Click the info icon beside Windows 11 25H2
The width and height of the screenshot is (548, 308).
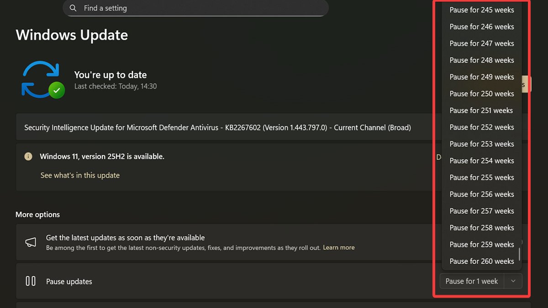tap(28, 157)
